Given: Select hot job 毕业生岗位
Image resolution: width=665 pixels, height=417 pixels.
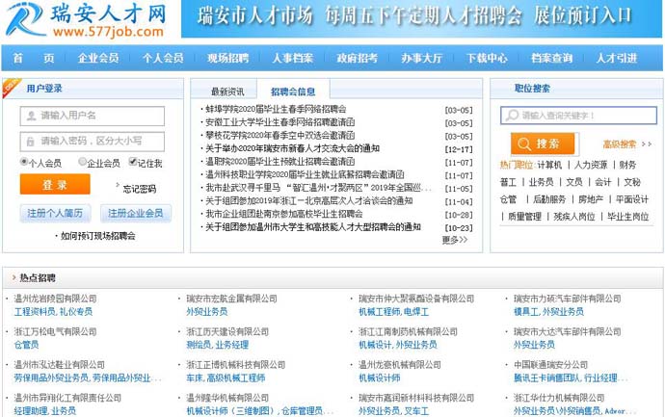Looking at the screenshot, I should [628, 217].
